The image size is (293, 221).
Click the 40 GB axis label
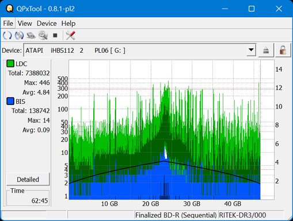pyautogui.click(x=233, y=204)
